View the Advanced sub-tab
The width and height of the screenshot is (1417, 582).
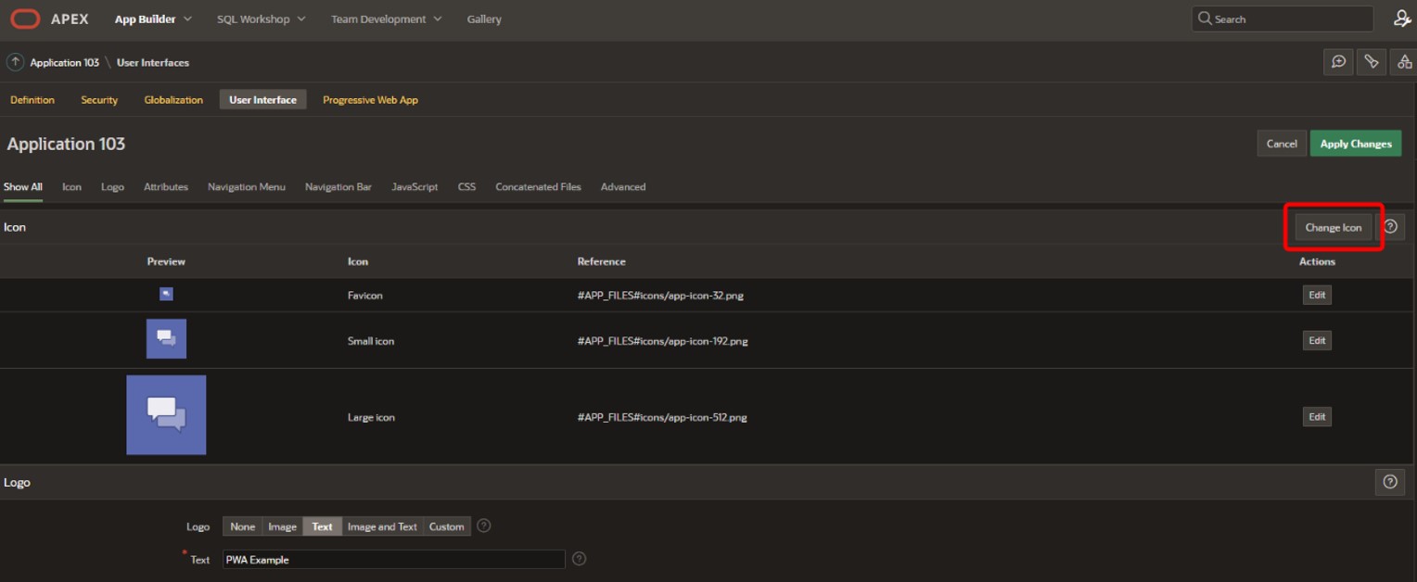pos(623,186)
